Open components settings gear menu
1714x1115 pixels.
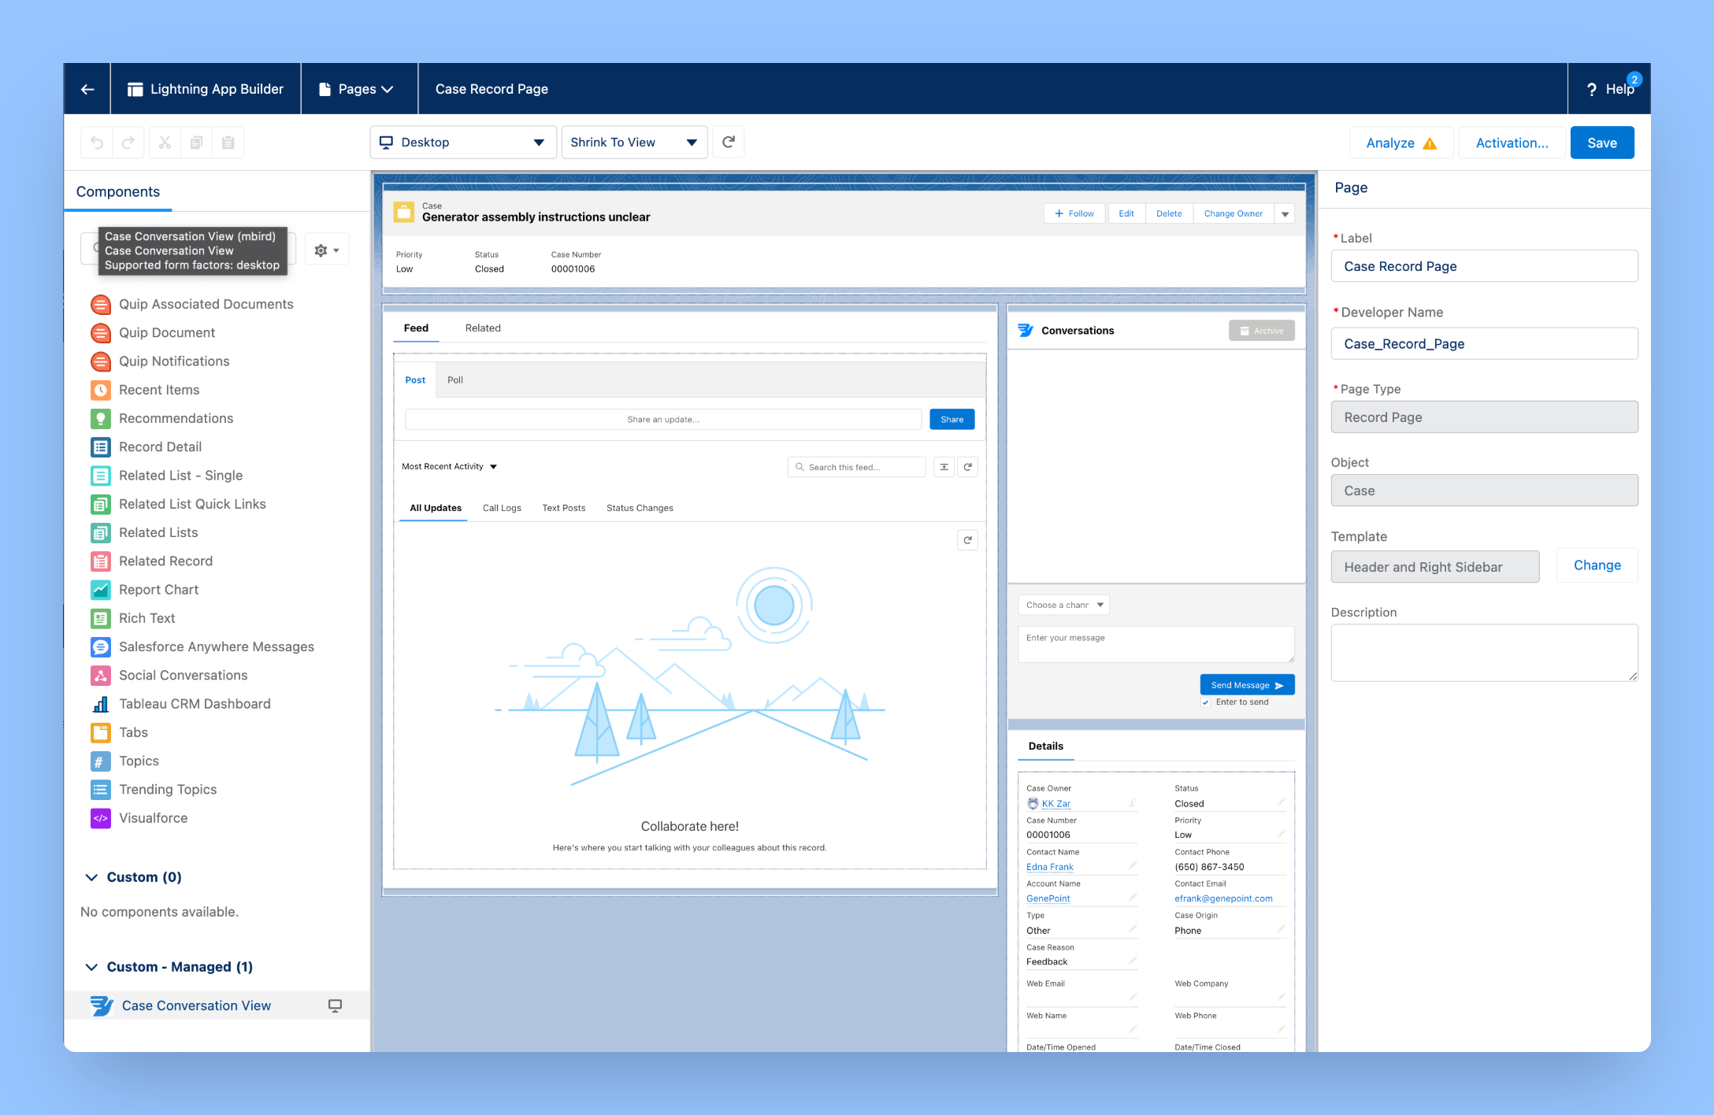pyautogui.click(x=326, y=250)
